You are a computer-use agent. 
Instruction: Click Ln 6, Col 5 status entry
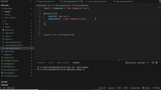point(102,88)
